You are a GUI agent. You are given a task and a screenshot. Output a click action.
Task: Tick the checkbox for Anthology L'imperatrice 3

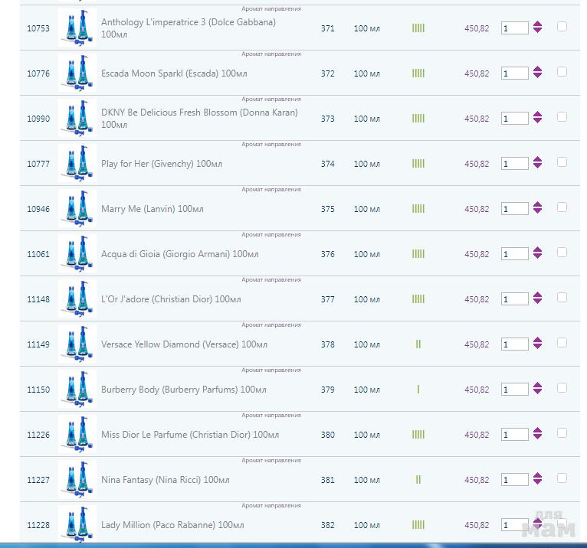[x=562, y=27]
